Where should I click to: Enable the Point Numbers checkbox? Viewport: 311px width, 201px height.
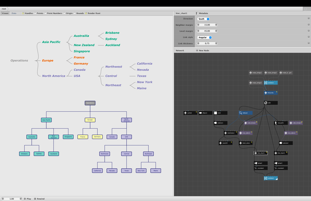coord(45,13)
